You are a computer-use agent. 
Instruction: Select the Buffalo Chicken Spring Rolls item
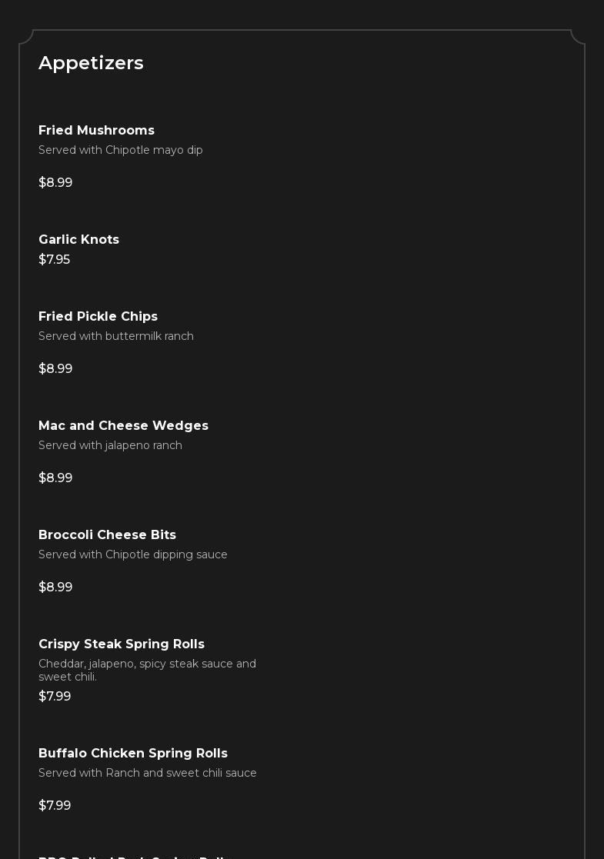tap(133, 754)
